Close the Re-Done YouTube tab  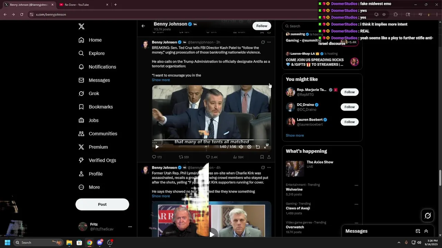(x=107, y=5)
